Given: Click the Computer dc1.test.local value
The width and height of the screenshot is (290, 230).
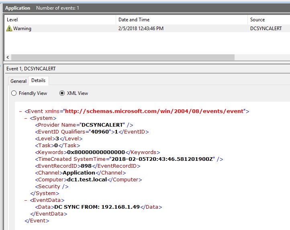Looking at the screenshot, I should click(87, 180).
